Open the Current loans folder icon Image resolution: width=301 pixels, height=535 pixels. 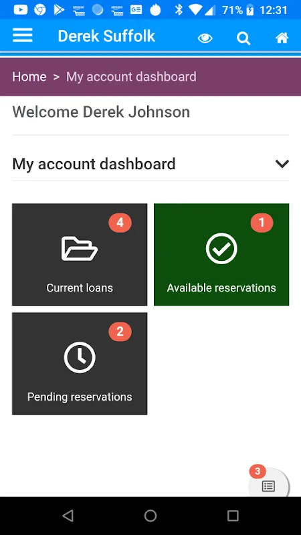(x=80, y=249)
